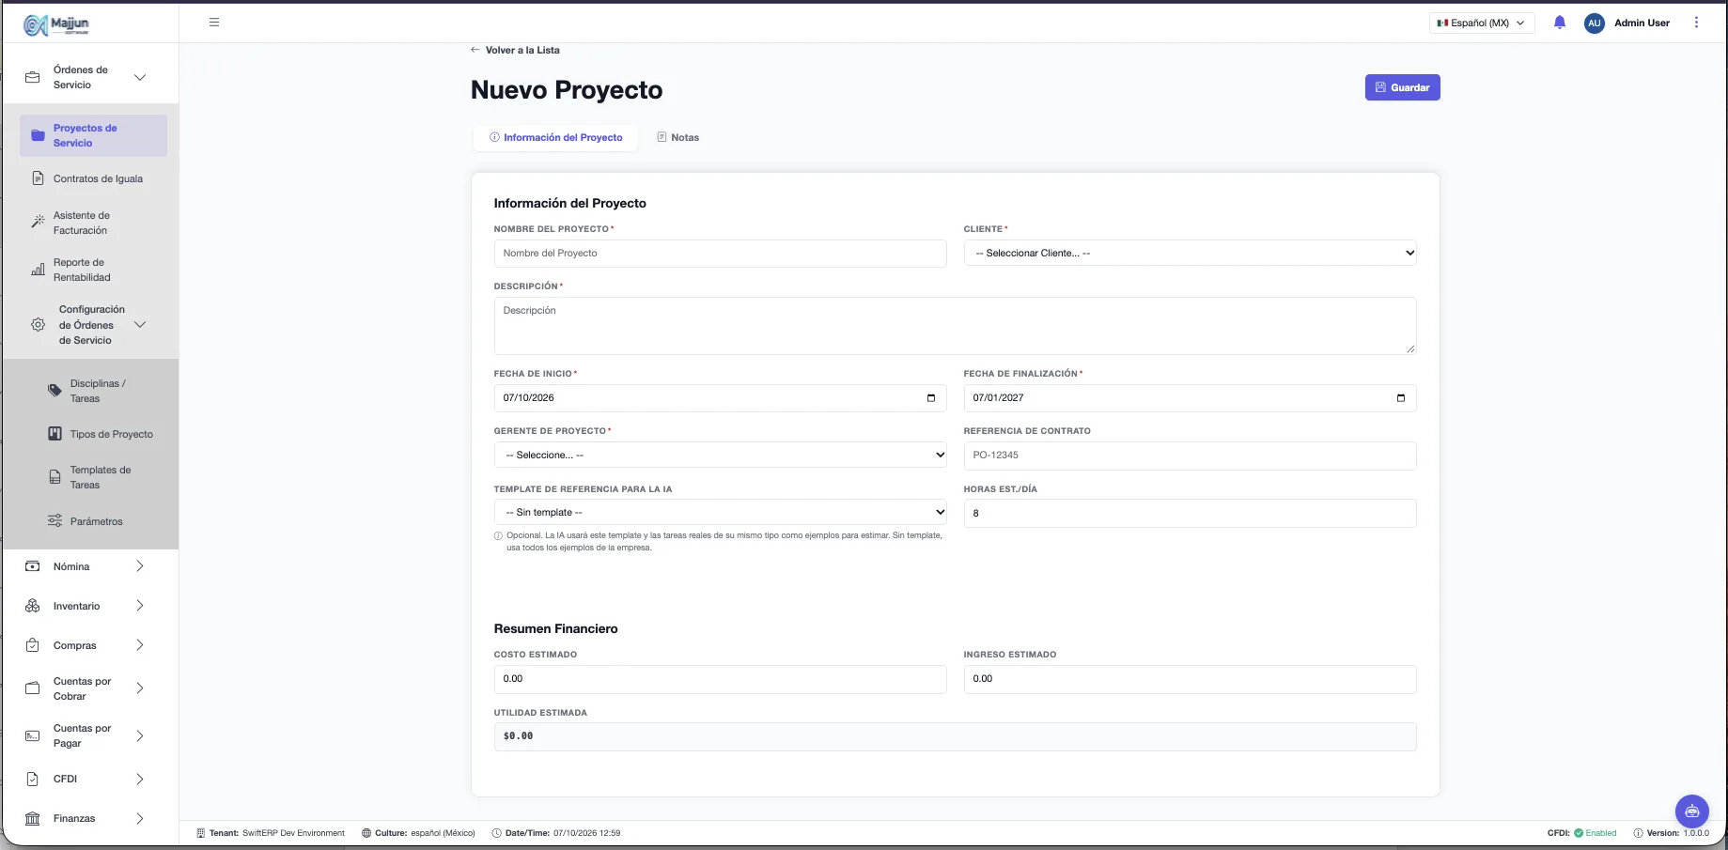The height and width of the screenshot is (850, 1728).
Task: Click the Parámetros sliders icon
Action: [x=54, y=521]
